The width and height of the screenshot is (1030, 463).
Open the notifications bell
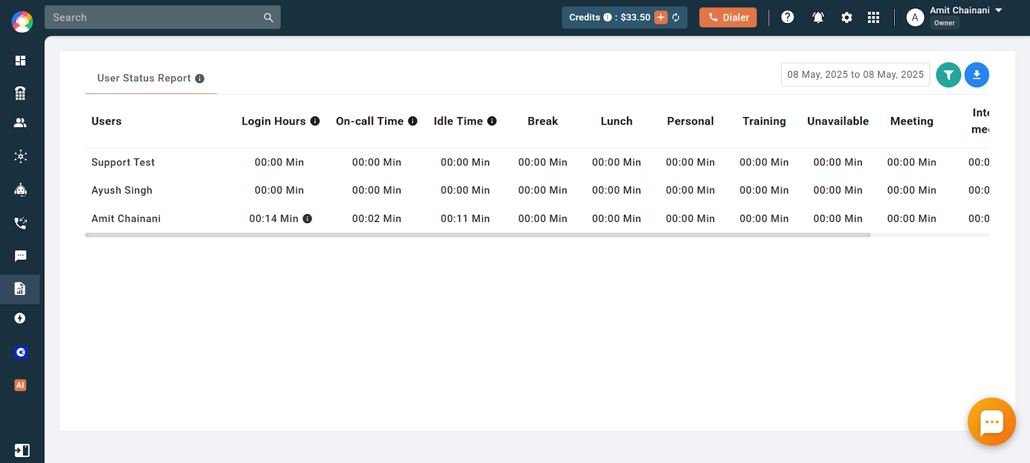point(818,17)
